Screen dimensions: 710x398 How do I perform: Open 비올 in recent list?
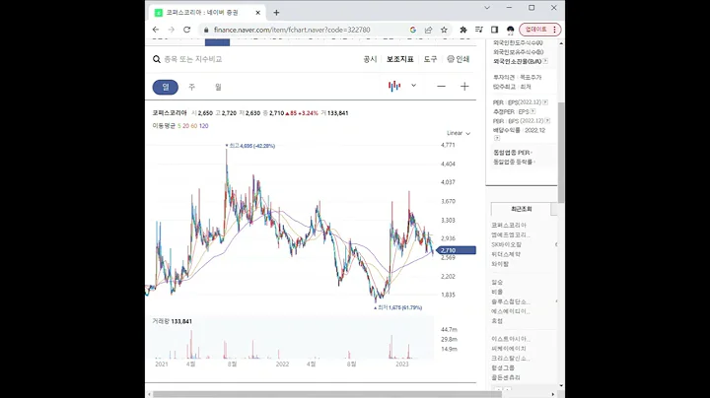(497, 292)
